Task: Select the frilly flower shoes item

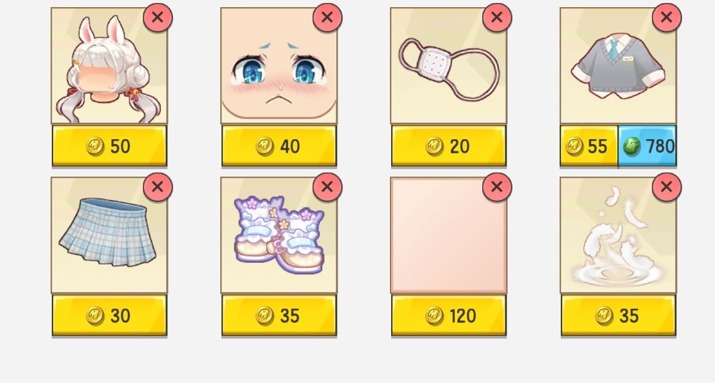Action: click(x=279, y=235)
